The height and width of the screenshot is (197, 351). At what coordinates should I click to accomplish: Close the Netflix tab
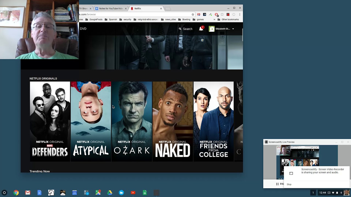tap(161, 8)
